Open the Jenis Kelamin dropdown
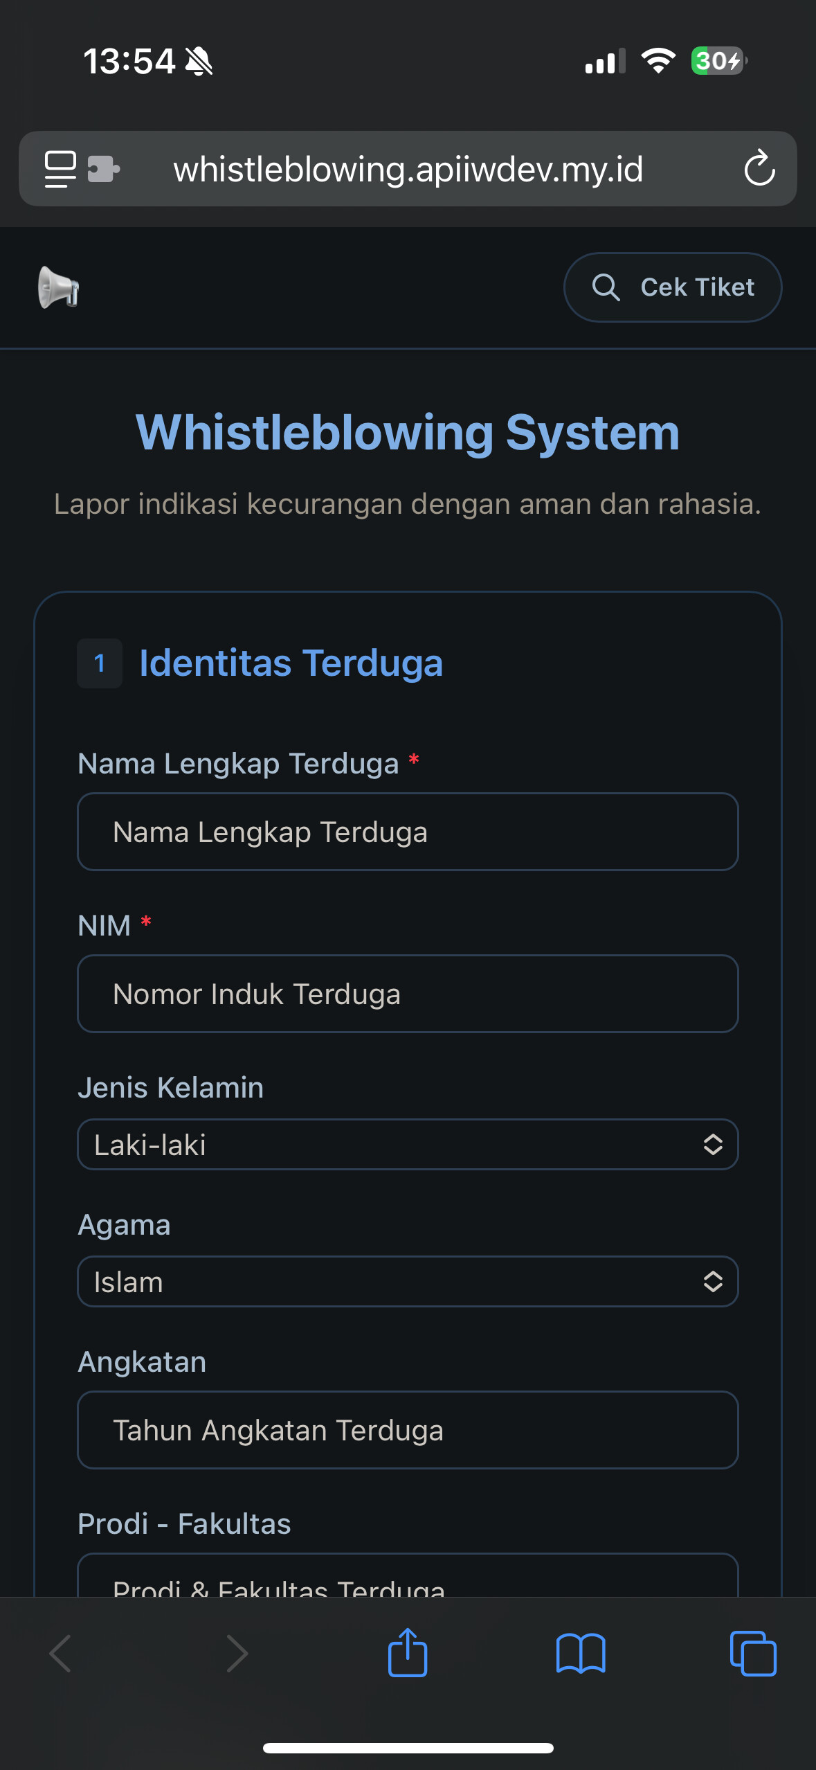Screen dimensions: 816x1770 click(408, 1144)
